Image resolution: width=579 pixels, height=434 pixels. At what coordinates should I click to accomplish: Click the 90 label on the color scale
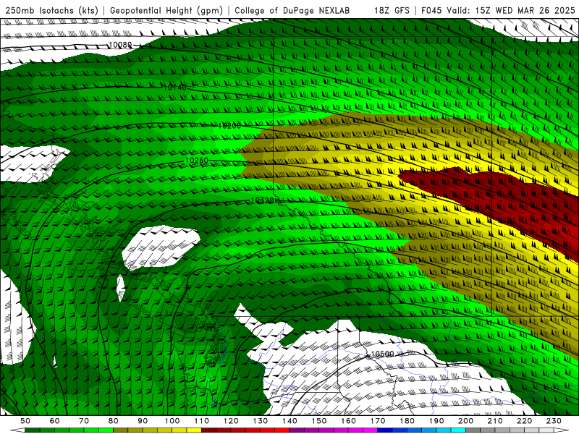coord(143,421)
